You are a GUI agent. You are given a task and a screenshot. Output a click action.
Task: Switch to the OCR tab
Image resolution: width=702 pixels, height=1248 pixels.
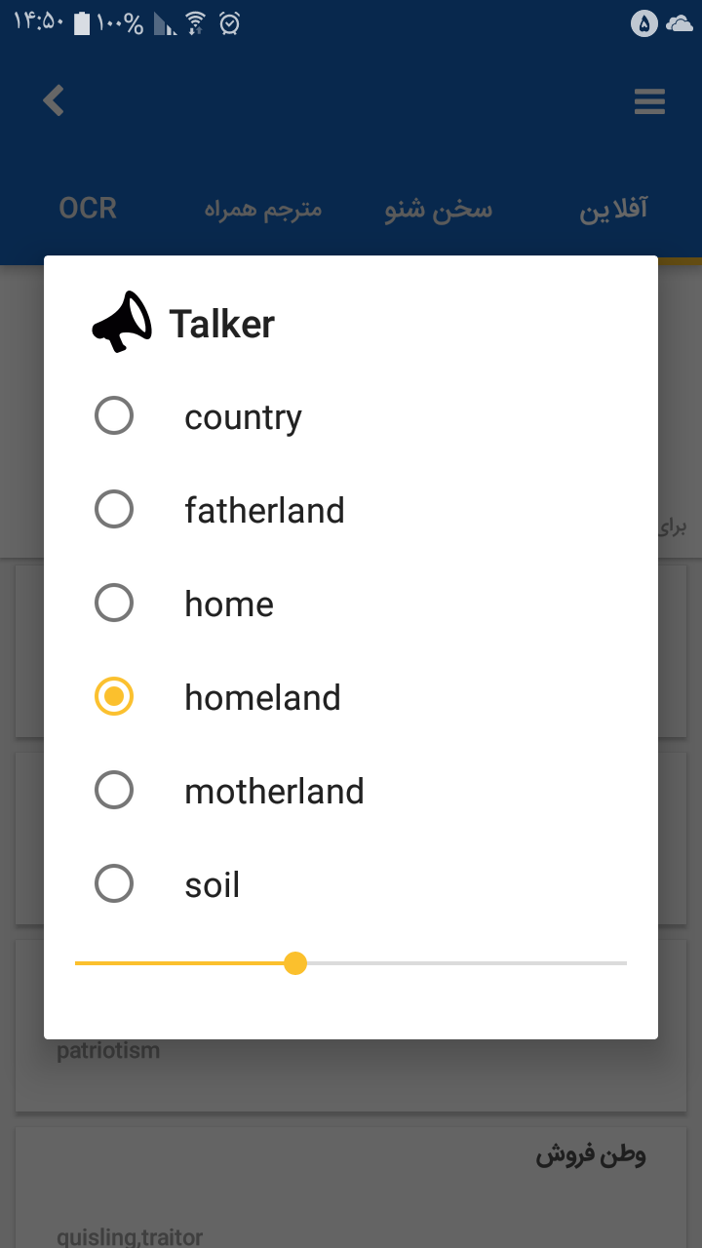88,209
